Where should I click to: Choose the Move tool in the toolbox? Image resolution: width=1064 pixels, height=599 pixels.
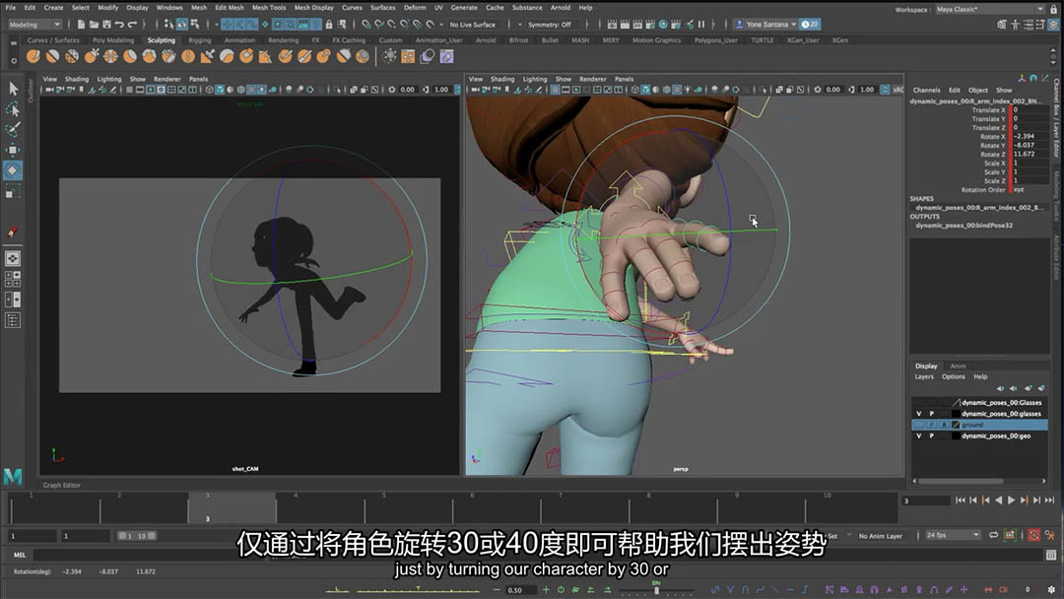click(x=13, y=149)
